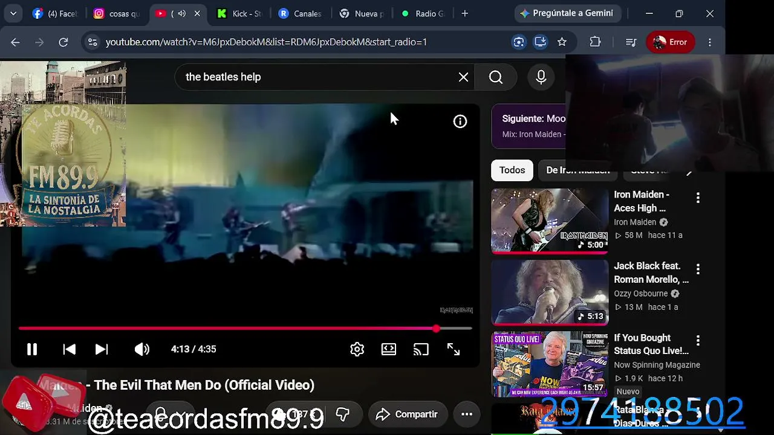This screenshot has width=774, height=435.
Task: Skip to the next video
Action: click(102, 349)
